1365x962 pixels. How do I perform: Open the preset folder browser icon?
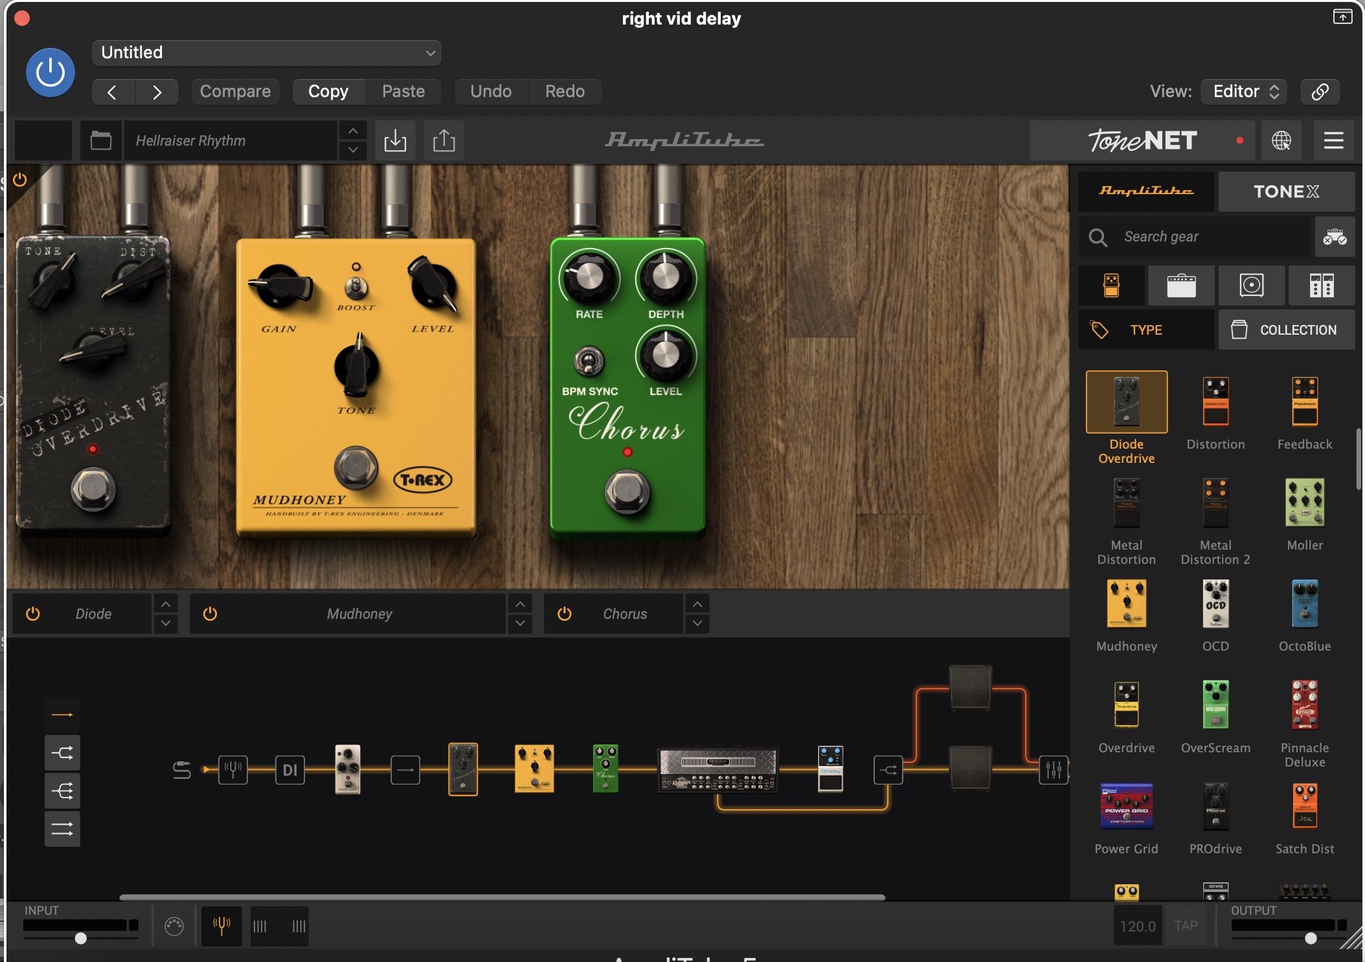pyautogui.click(x=101, y=140)
